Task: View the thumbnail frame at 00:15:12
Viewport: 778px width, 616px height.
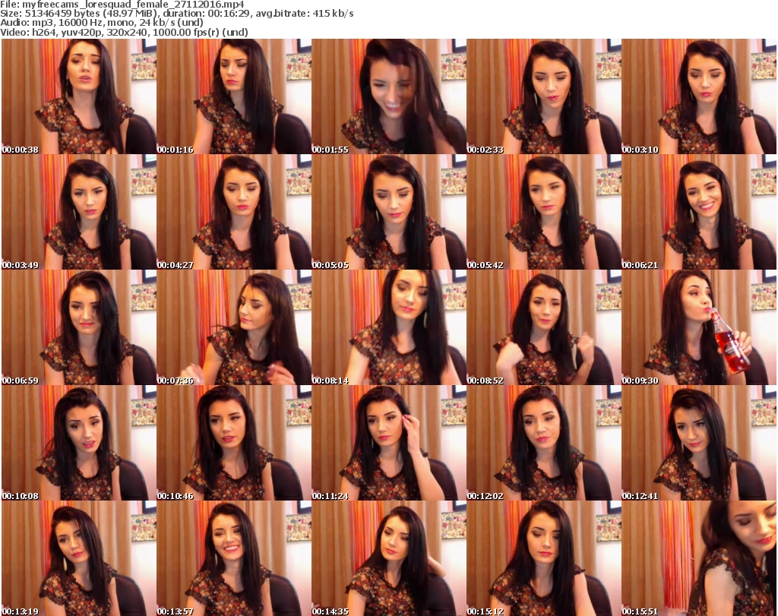Action: point(544,558)
